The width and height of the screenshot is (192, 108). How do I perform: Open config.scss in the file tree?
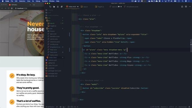pos(53,44)
